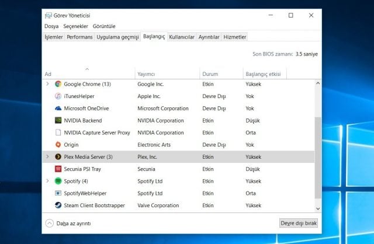This screenshot has height=244, width=374.
Task: Expand the Spotify (4) group
Action: (x=47, y=181)
